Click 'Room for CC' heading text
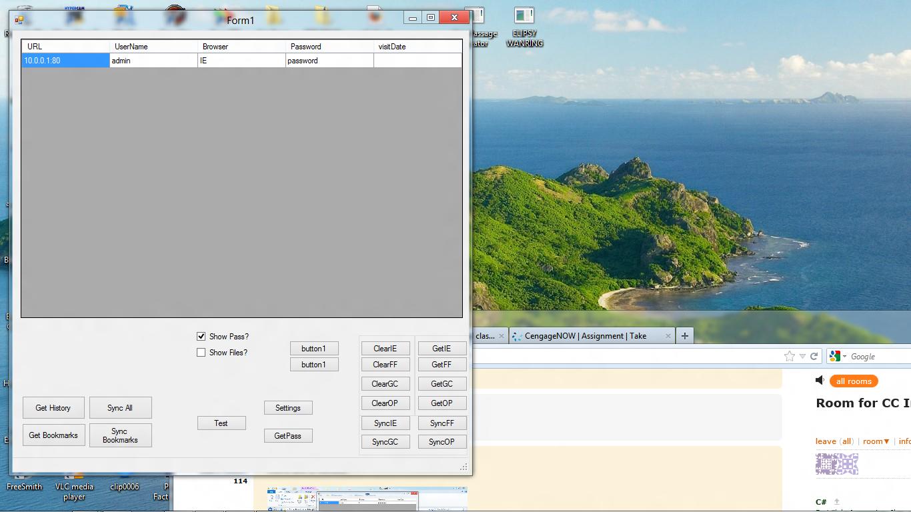Viewport: 911px width, 512px height. [x=863, y=403]
